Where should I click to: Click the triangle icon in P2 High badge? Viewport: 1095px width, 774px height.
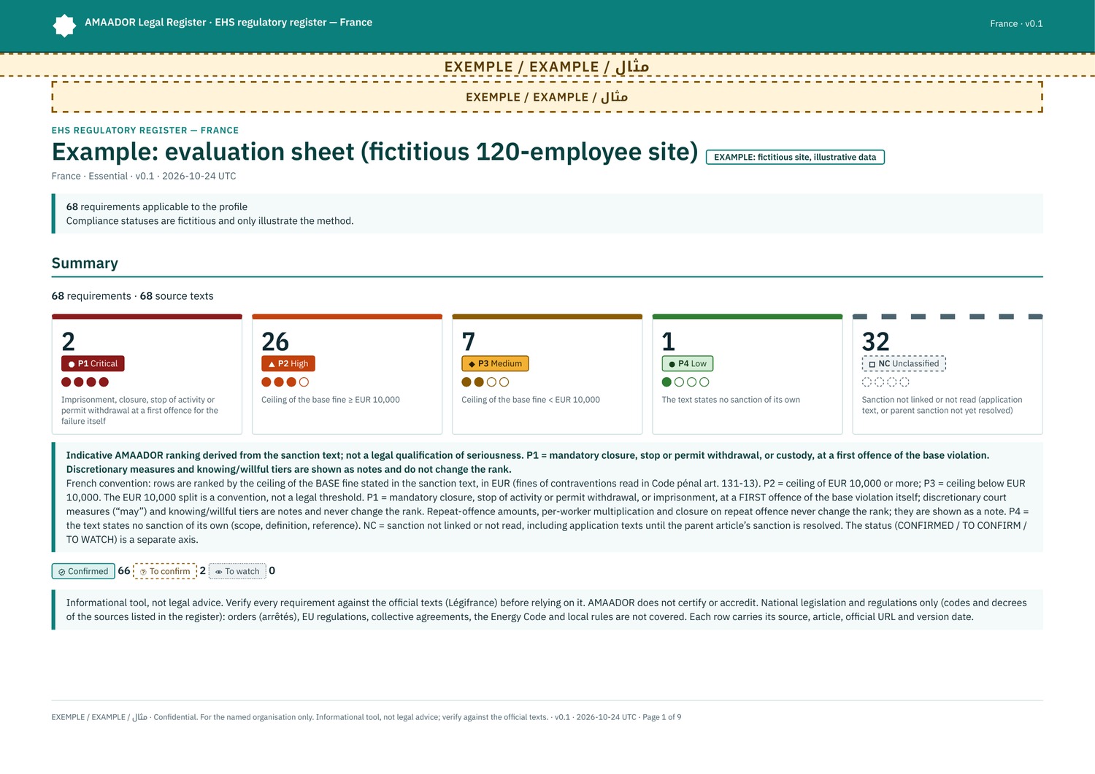[x=272, y=364]
